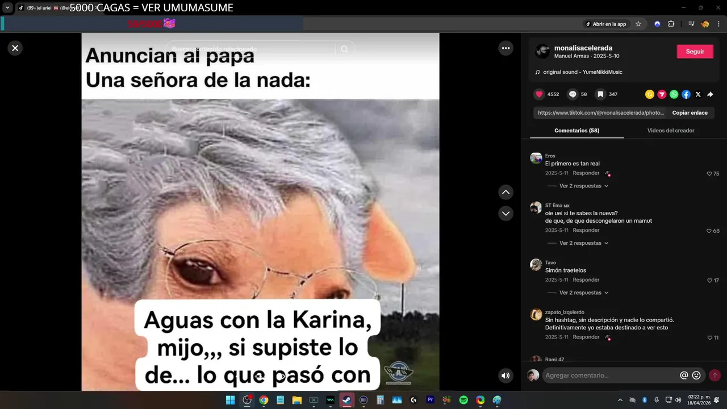Viewport: 727px width, 409px height.
Task: Share the post via X icon
Action: (x=698, y=94)
